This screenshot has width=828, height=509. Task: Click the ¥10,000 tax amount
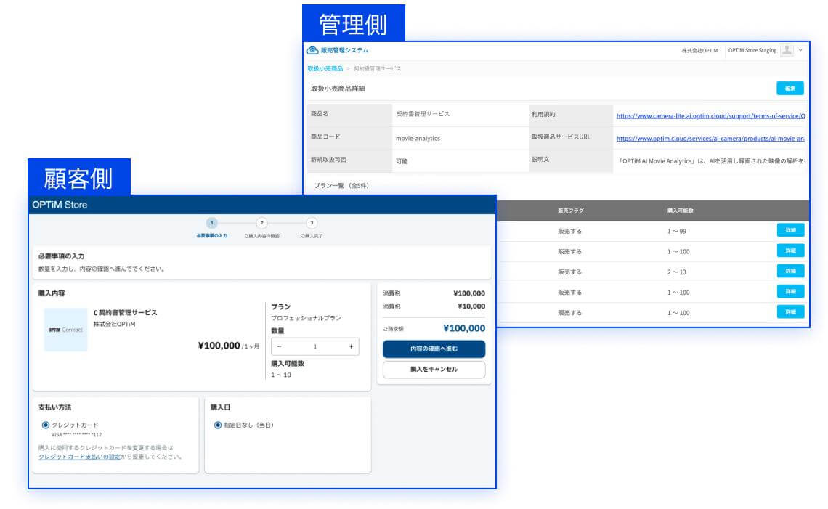tap(471, 306)
